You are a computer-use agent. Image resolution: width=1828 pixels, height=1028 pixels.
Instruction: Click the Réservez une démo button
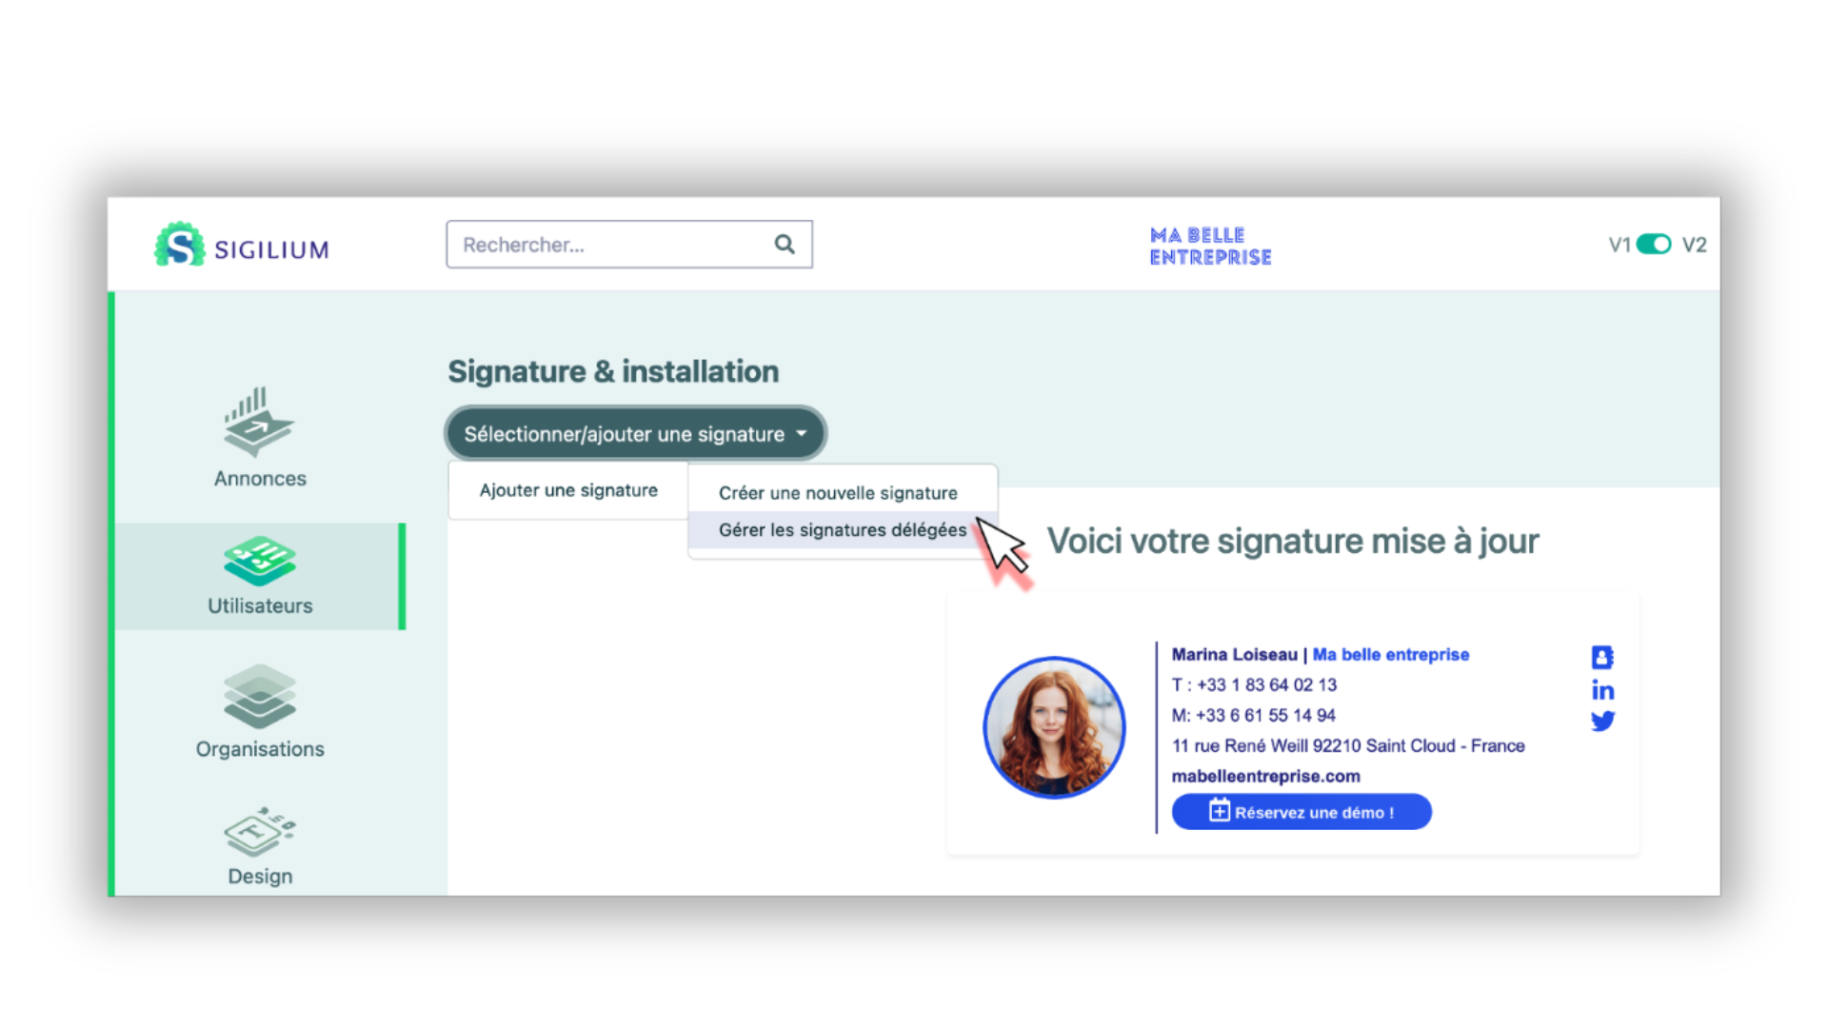tap(1301, 812)
